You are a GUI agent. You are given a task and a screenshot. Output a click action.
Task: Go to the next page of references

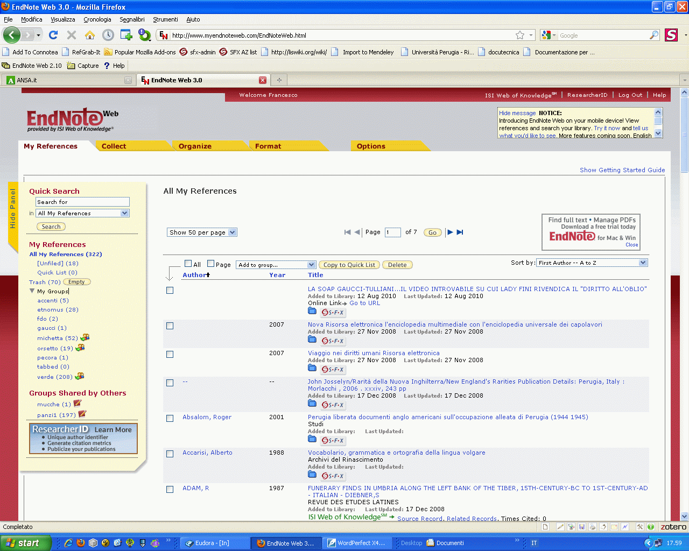pos(450,232)
